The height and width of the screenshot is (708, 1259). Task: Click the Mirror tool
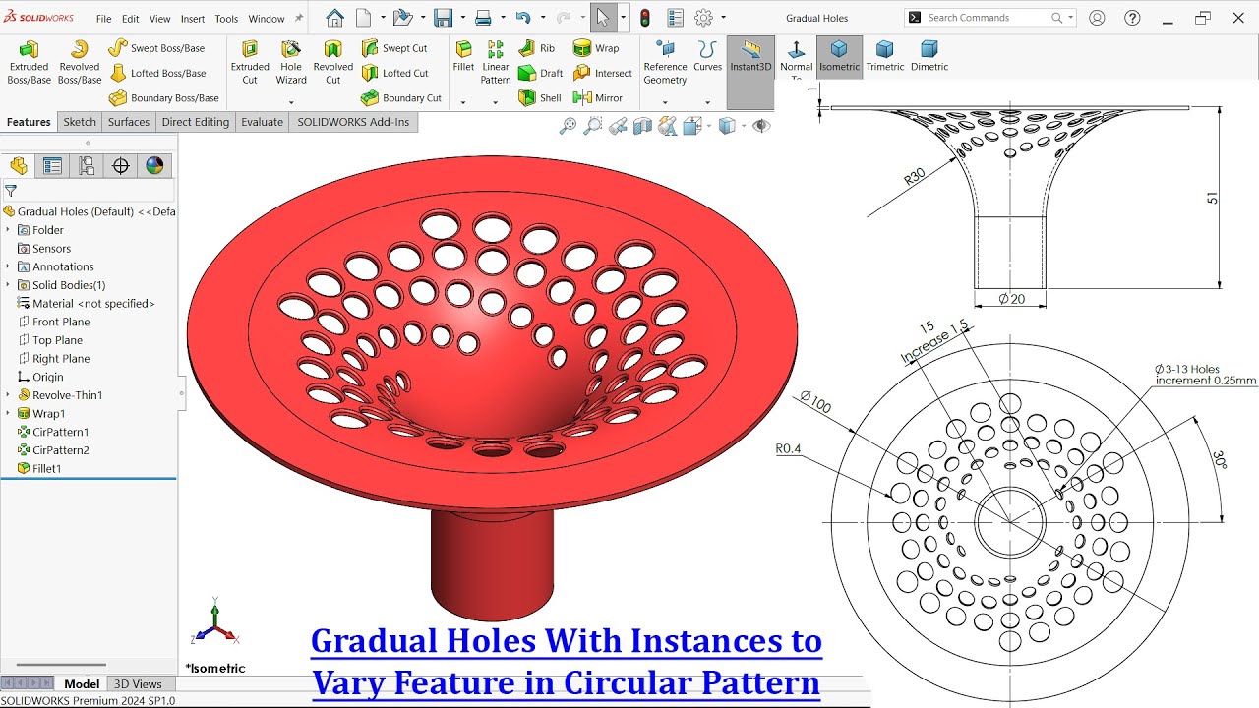tap(598, 97)
